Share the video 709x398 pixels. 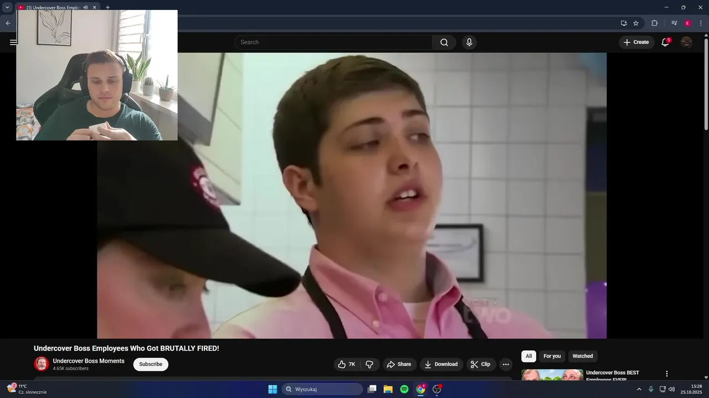399,364
